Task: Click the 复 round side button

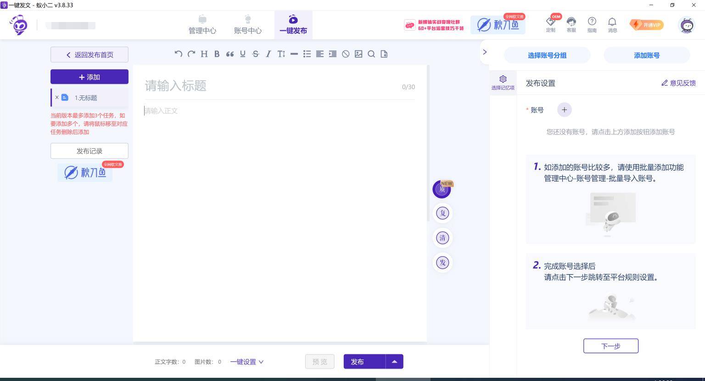Action: tap(442, 213)
